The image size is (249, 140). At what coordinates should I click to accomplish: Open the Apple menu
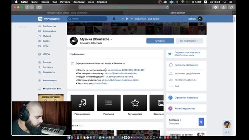pyautogui.click(x=16, y=2)
